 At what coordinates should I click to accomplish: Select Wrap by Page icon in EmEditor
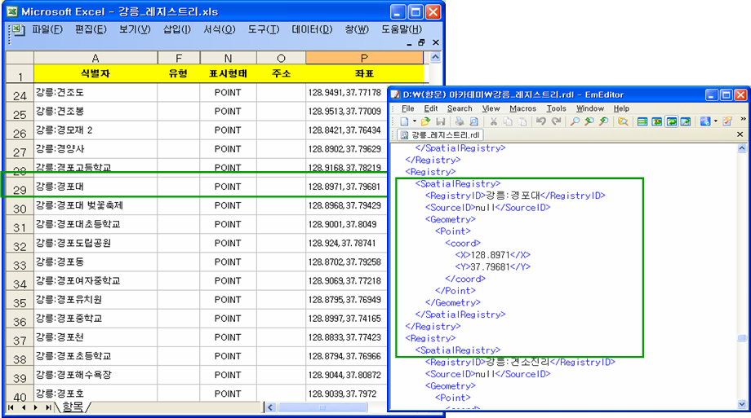(686, 121)
